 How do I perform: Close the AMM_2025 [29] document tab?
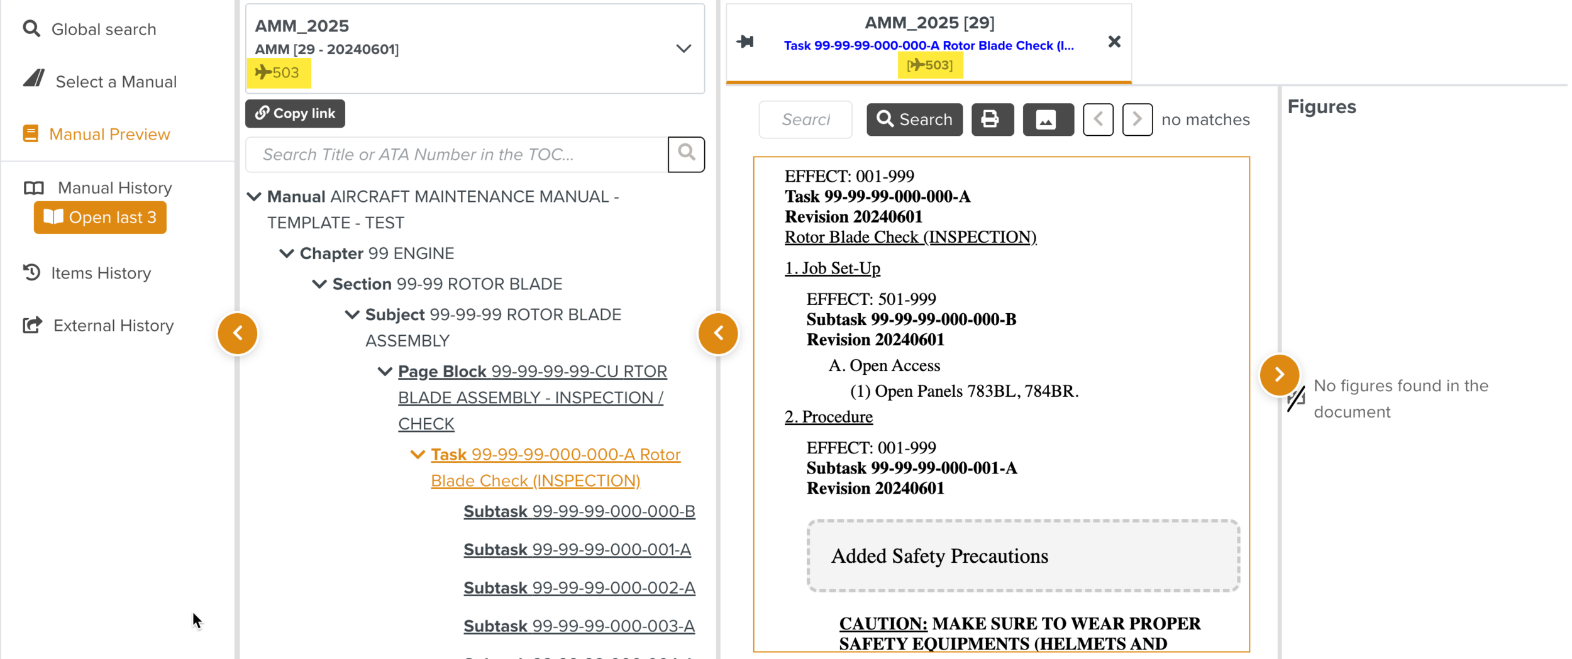click(x=1114, y=42)
